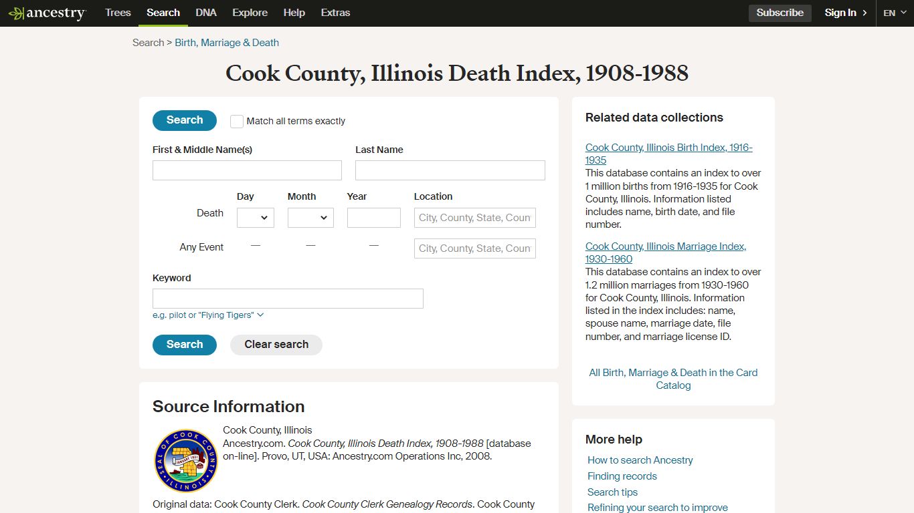Open the Cook County seal image
This screenshot has height=513, width=914.
[186, 461]
